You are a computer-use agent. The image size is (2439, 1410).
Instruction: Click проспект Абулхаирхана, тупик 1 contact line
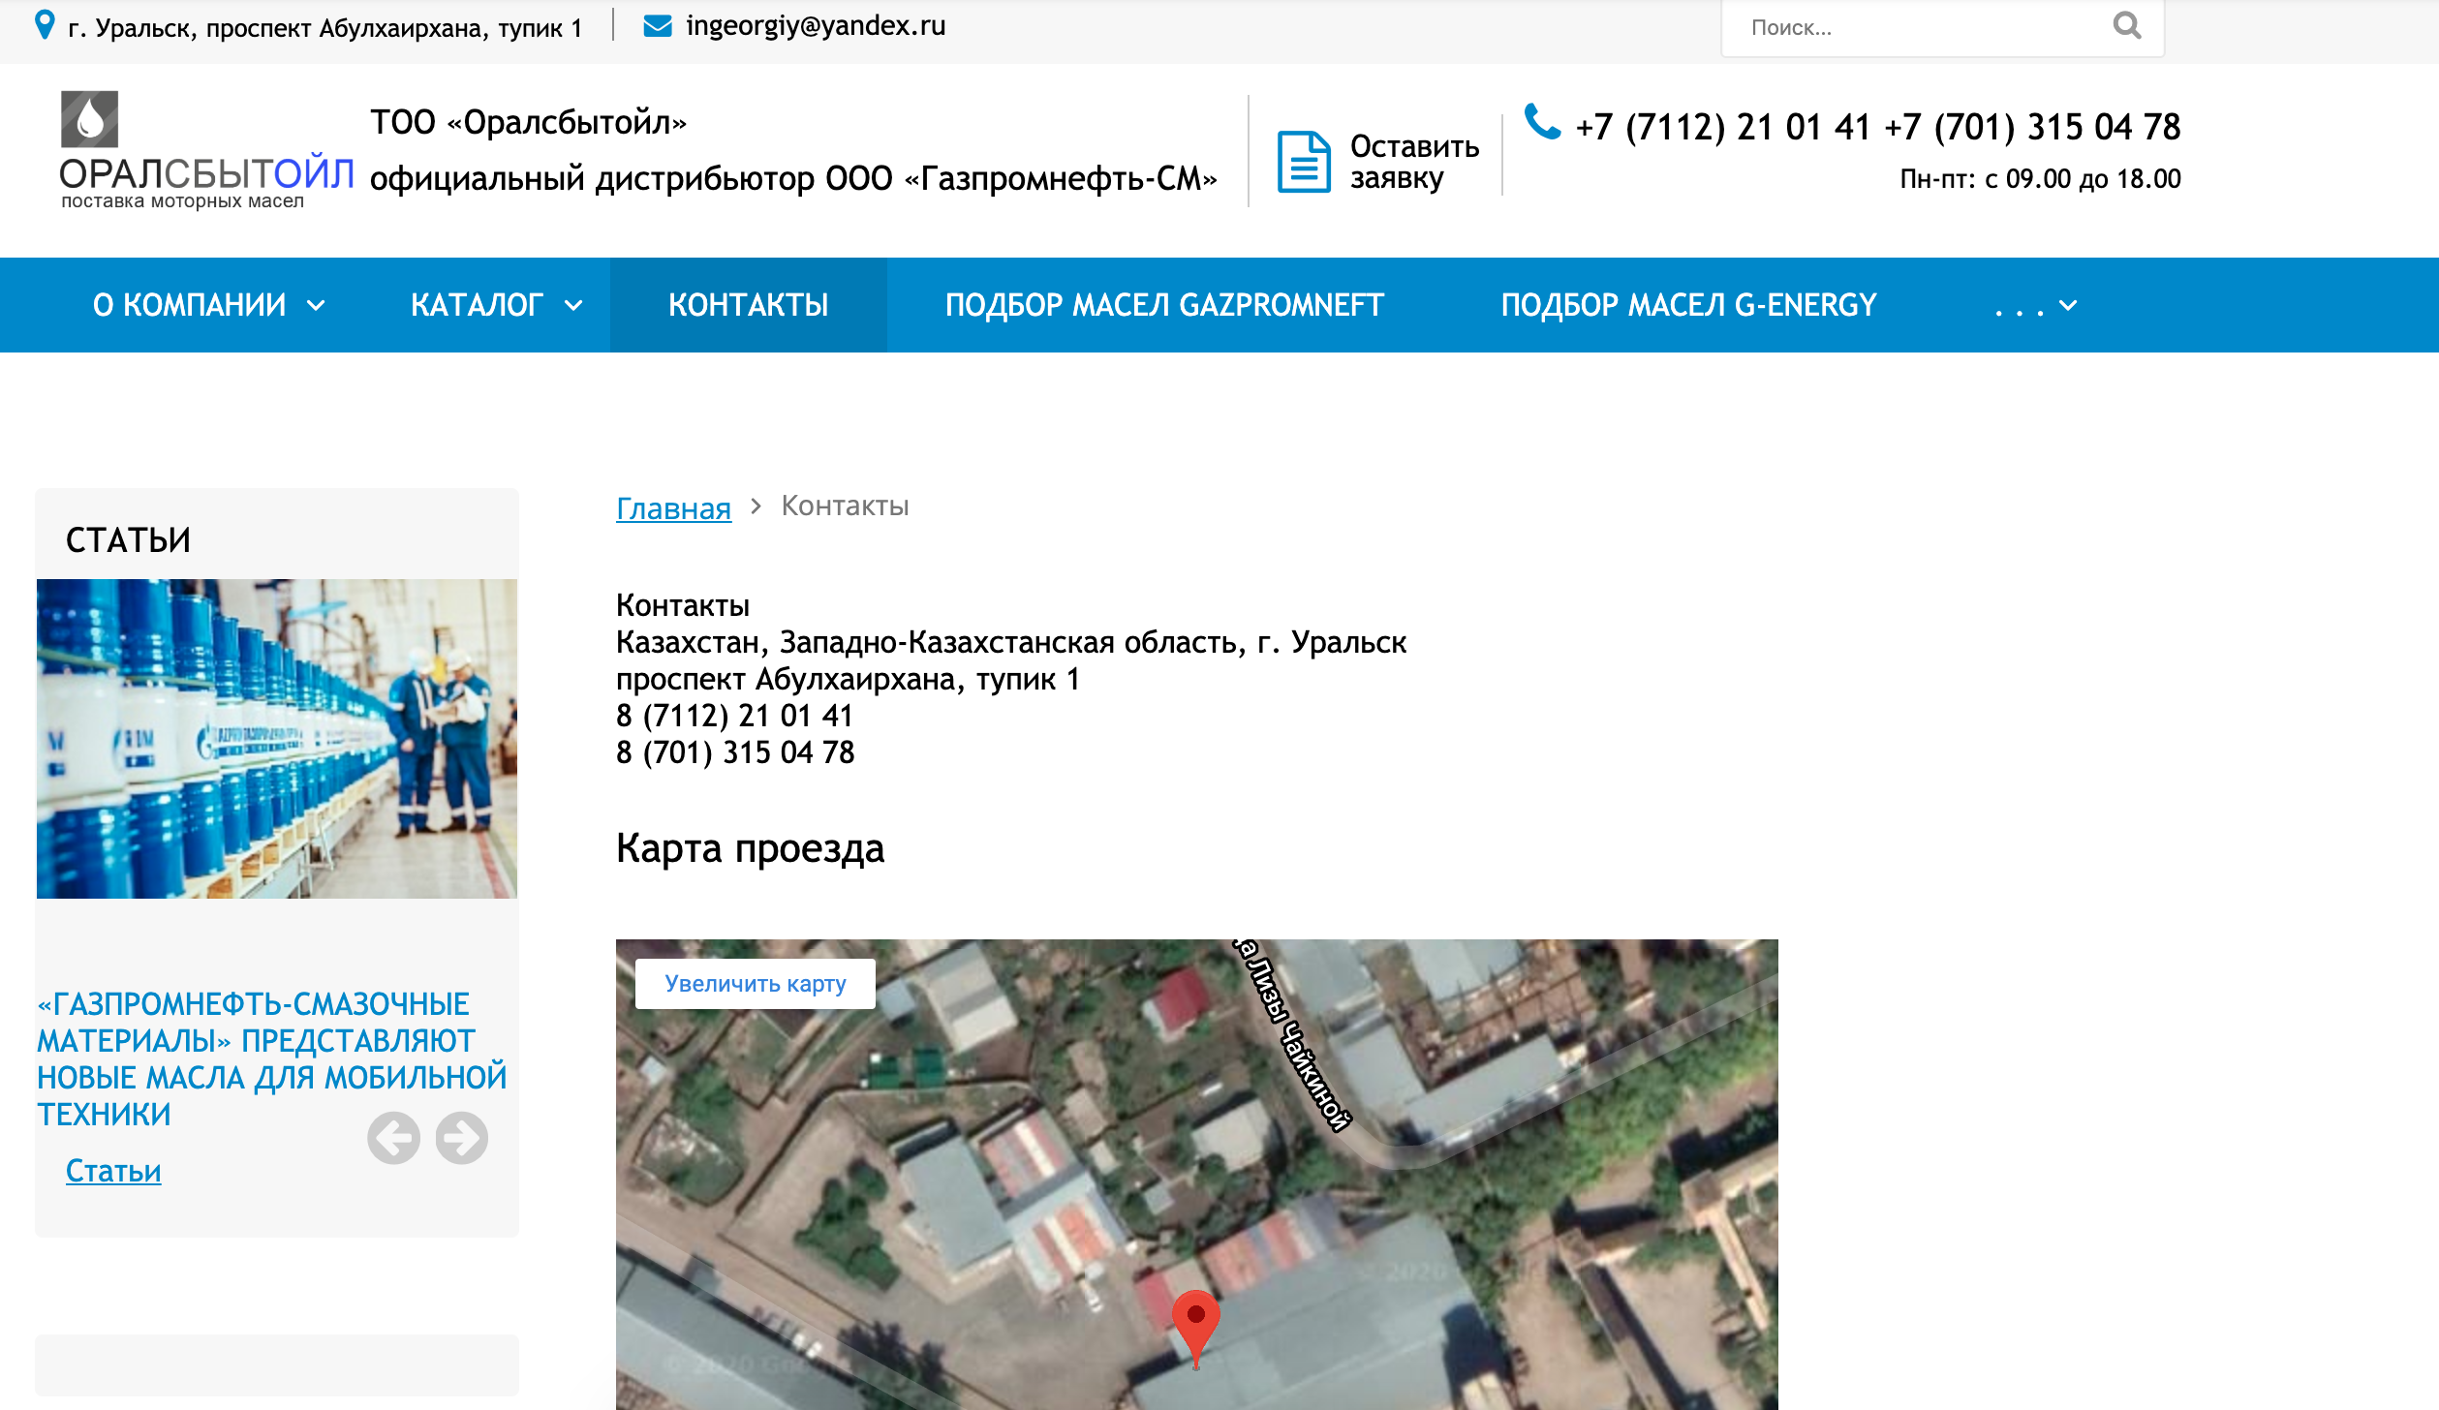click(x=848, y=679)
